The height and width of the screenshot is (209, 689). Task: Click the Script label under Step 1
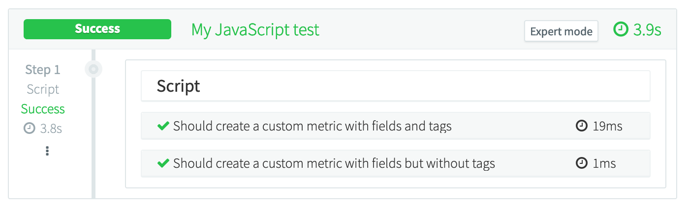43,89
